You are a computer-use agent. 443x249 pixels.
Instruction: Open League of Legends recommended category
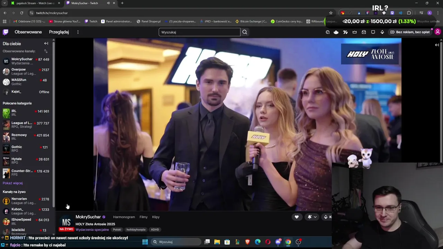click(26, 125)
